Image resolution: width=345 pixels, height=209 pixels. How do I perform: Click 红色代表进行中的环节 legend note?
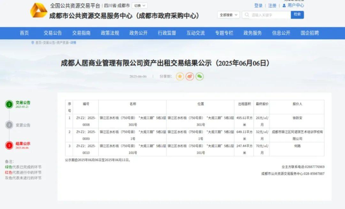click(x=23, y=172)
